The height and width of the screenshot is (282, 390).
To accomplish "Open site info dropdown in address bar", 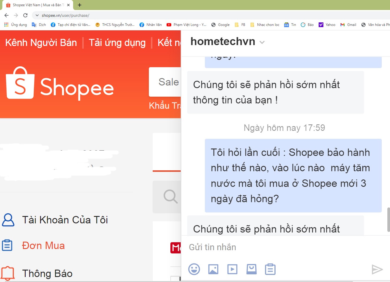I will click(37, 15).
